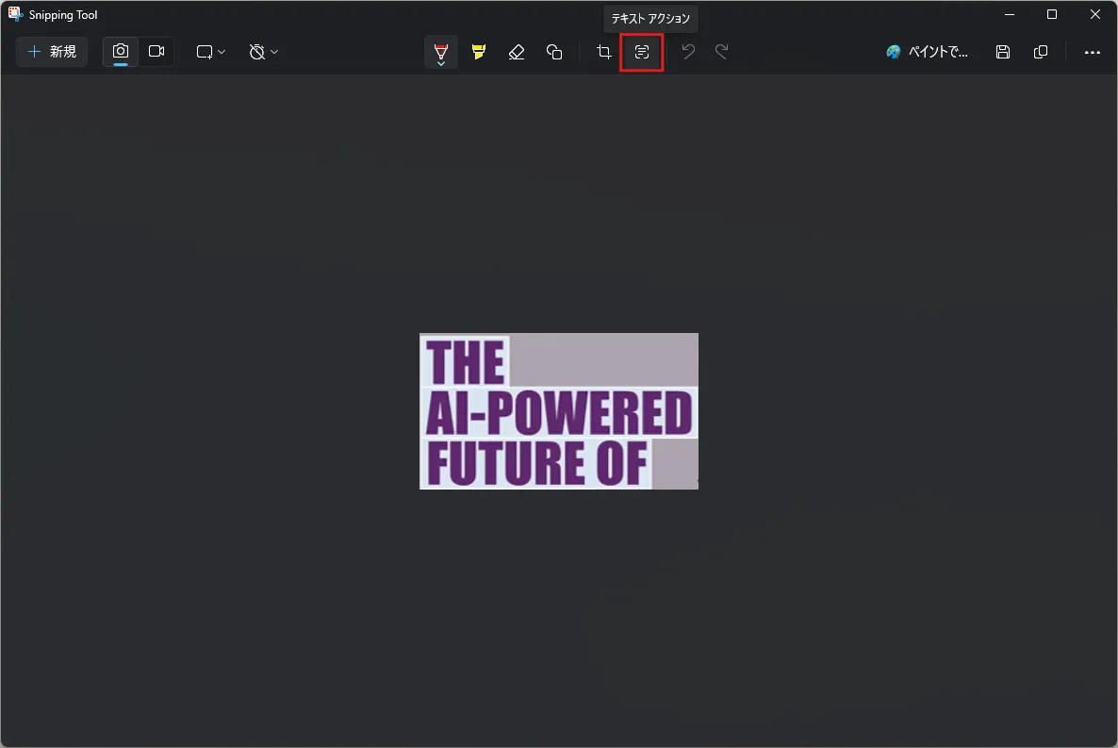The image size is (1118, 748).
Task: Switch to photo Snip mode
Action: tap(121, 51)
